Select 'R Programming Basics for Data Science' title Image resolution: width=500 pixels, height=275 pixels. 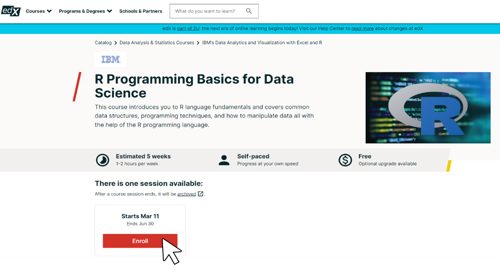coord(194,86)
